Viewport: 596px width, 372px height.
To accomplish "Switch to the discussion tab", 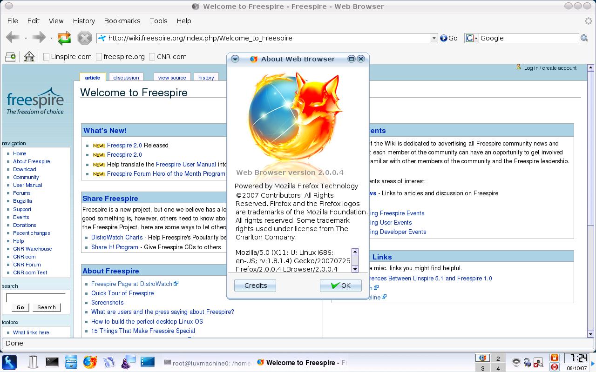I will click(x=126, y=78).
